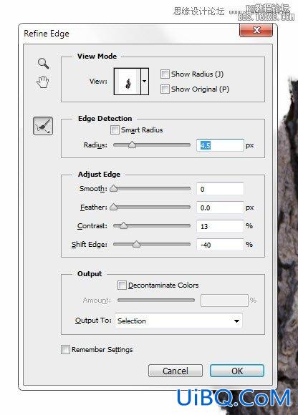Toggle the Remember Settings checkbox

click(65, 349)
